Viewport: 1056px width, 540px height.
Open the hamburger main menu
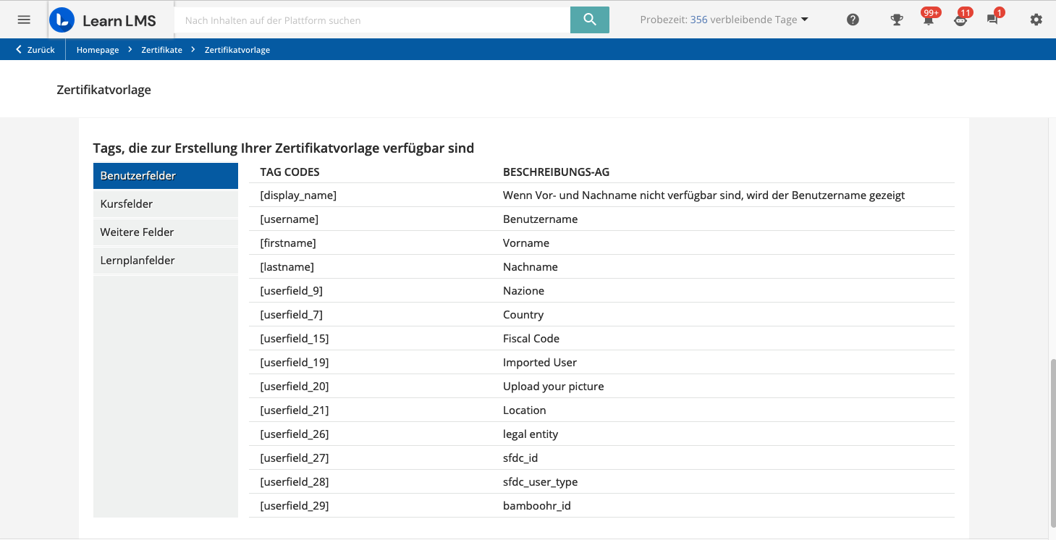pyautogui.click(x=24, y=20)
